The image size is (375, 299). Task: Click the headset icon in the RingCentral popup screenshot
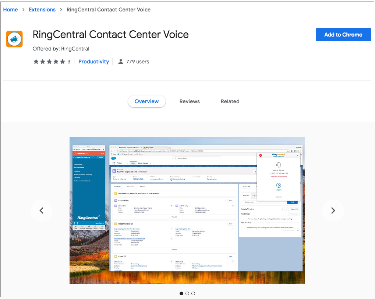tap(278, 165)
